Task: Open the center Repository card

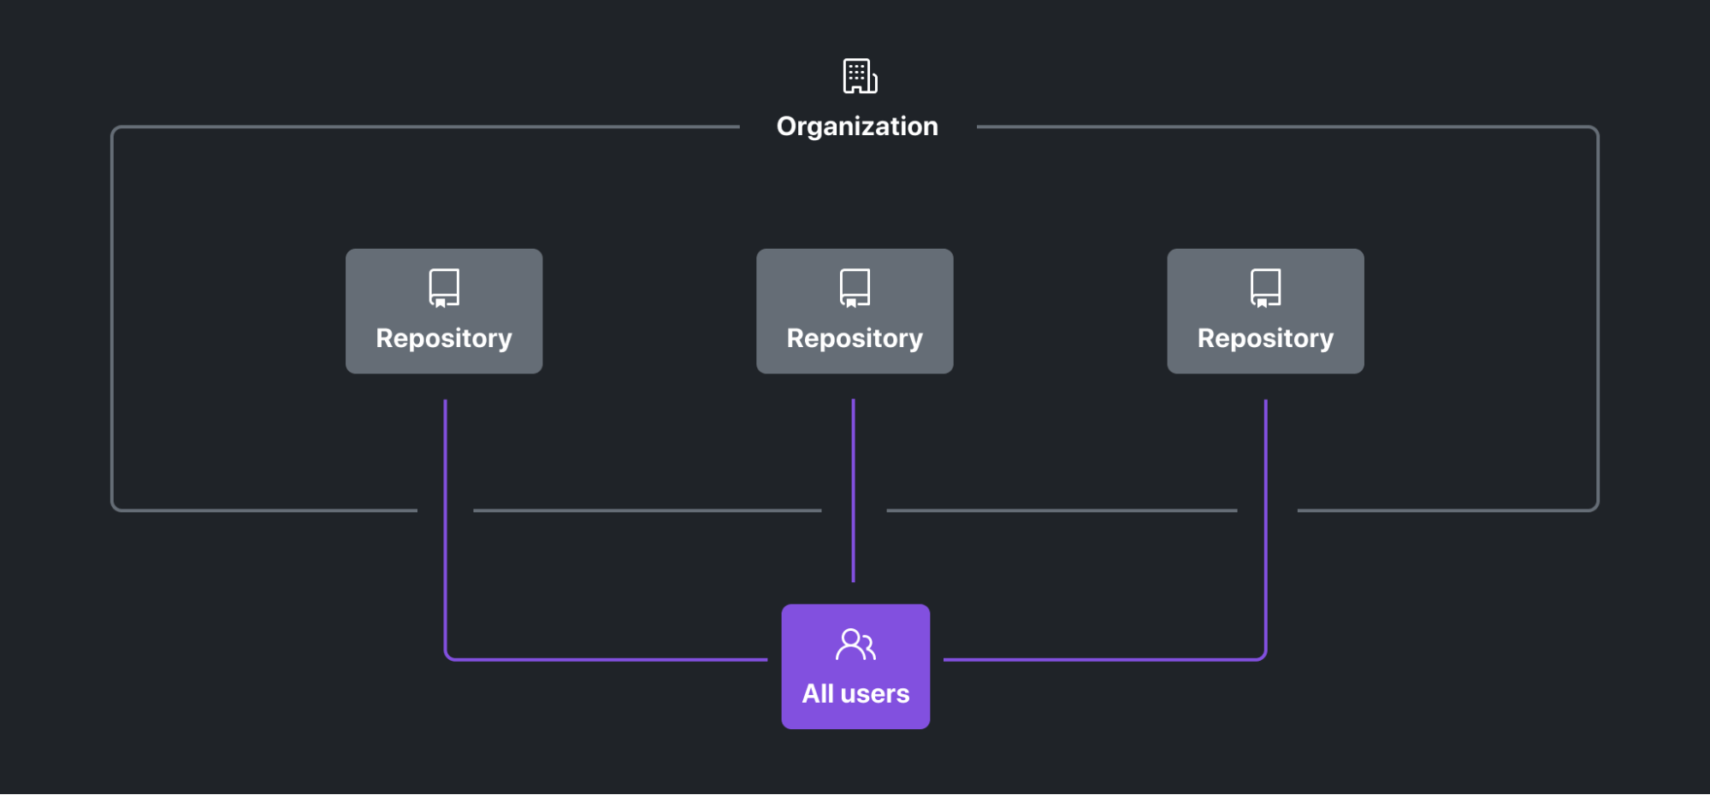Action: coord(854,310)
